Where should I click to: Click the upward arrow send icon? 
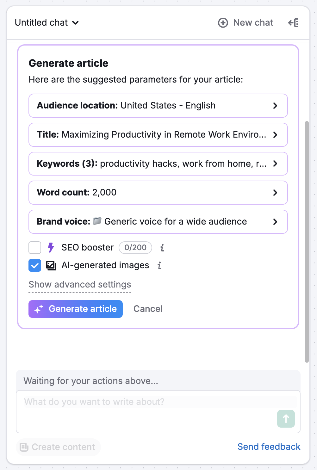(x=286, y=419)
